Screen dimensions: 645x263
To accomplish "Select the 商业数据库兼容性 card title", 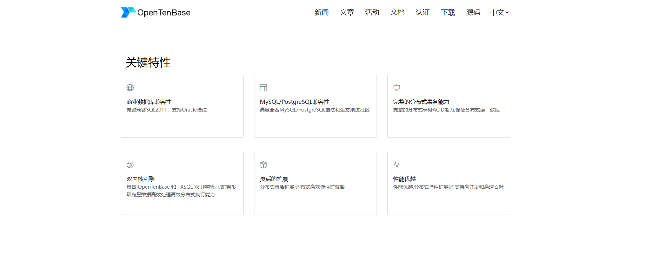I will [x=149, y=102].
